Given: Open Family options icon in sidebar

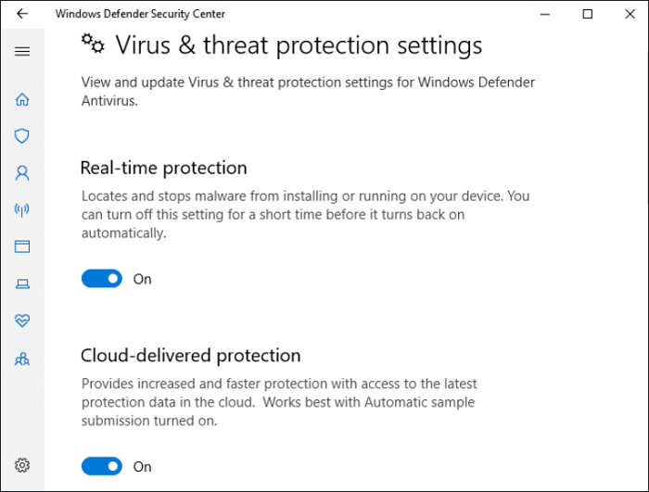Looking at the screenshot, I should [22, 359].
